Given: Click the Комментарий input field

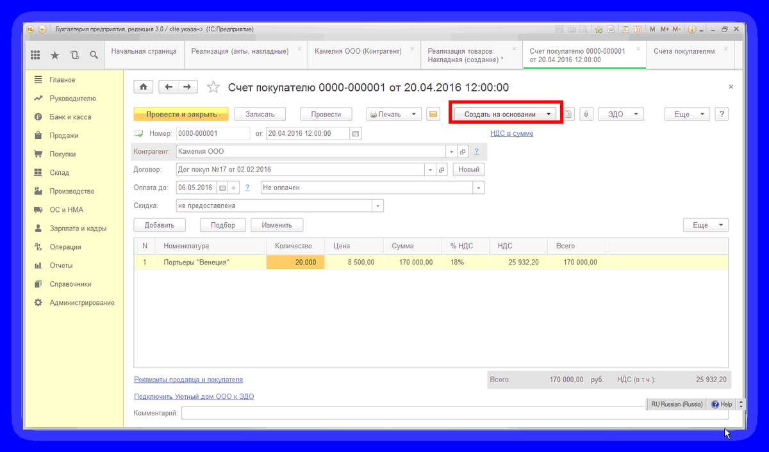Looking at the screenshot, I should coord(454,414).
